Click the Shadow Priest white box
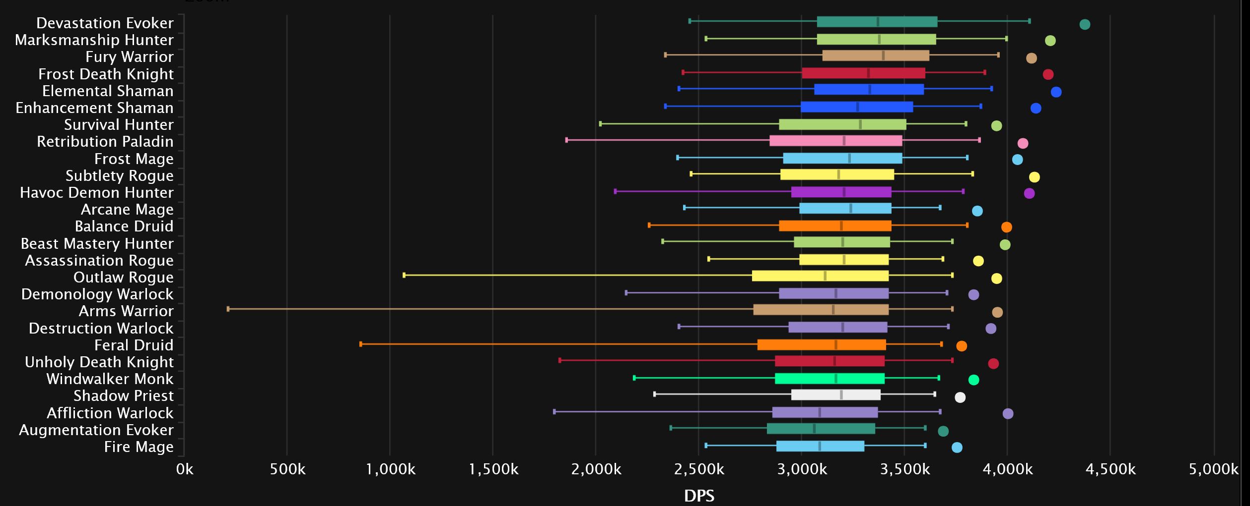 (x=836, y=395)
